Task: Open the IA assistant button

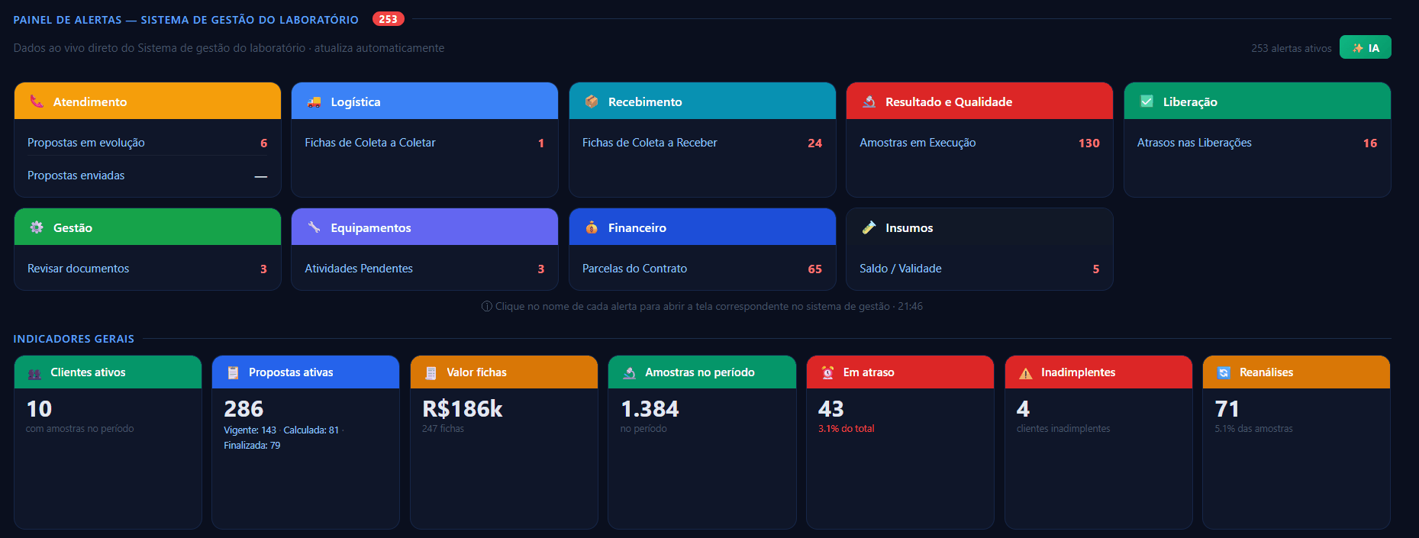Action: [x=1365, y=47]
